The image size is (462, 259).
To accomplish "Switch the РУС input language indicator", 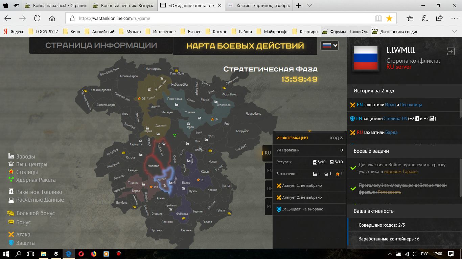I will click(424, 254).
